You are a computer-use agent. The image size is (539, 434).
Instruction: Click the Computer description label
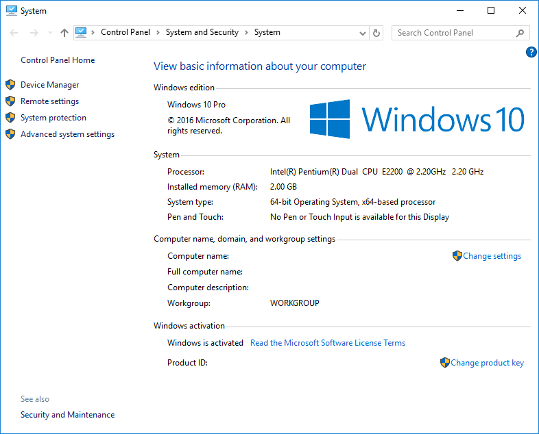(208, 288)
